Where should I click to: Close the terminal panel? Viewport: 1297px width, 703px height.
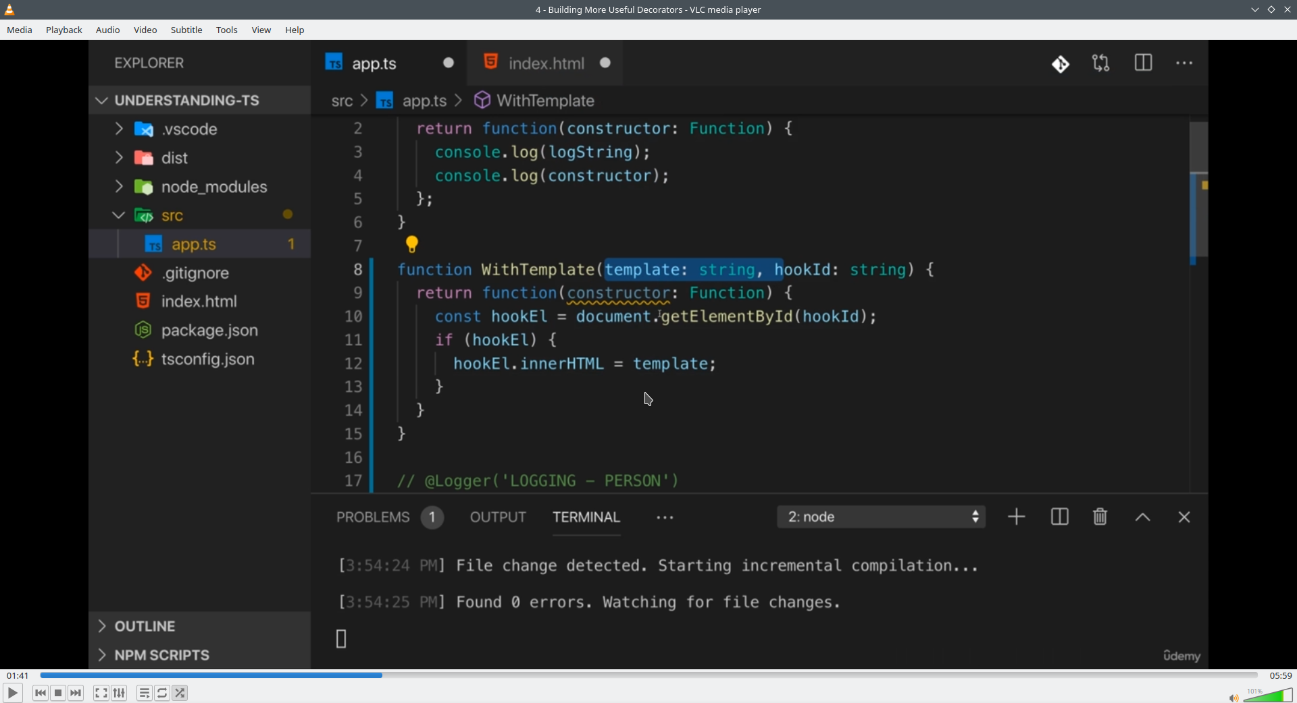coord(1184,517)
